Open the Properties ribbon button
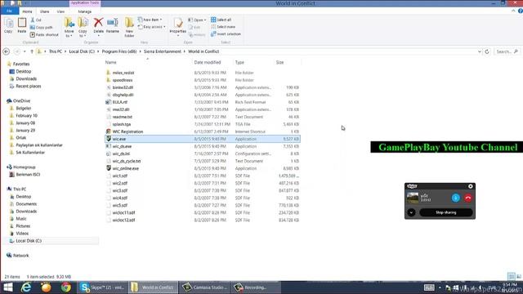Image resolution: width=523 pixels, height=294 pixels. [178, 27]
